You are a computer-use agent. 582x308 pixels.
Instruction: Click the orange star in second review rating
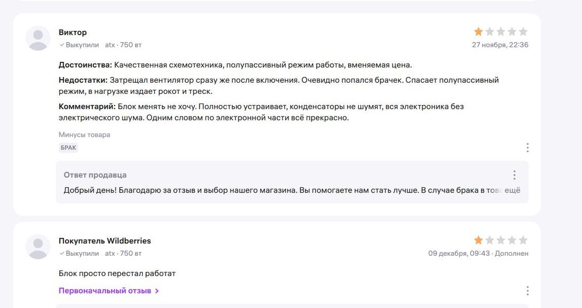[x=478, y=240]
